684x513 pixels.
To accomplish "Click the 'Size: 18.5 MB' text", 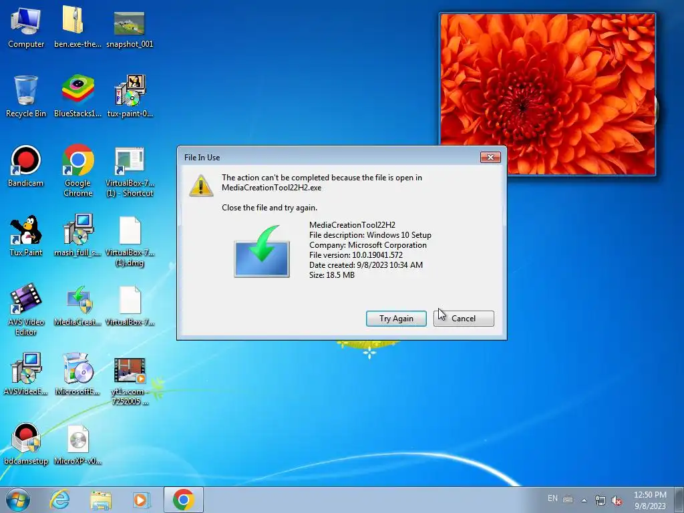I will pos(332,275).
